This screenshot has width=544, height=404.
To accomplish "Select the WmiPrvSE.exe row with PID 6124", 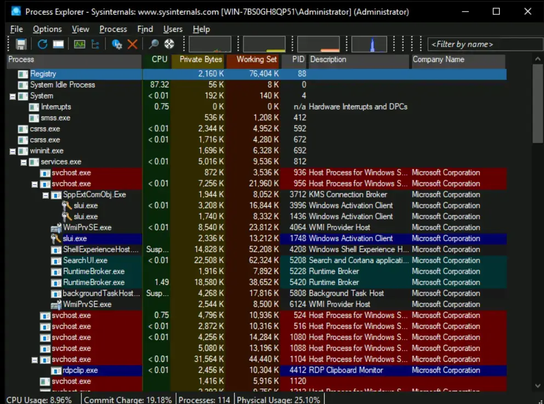I will 257,304.
